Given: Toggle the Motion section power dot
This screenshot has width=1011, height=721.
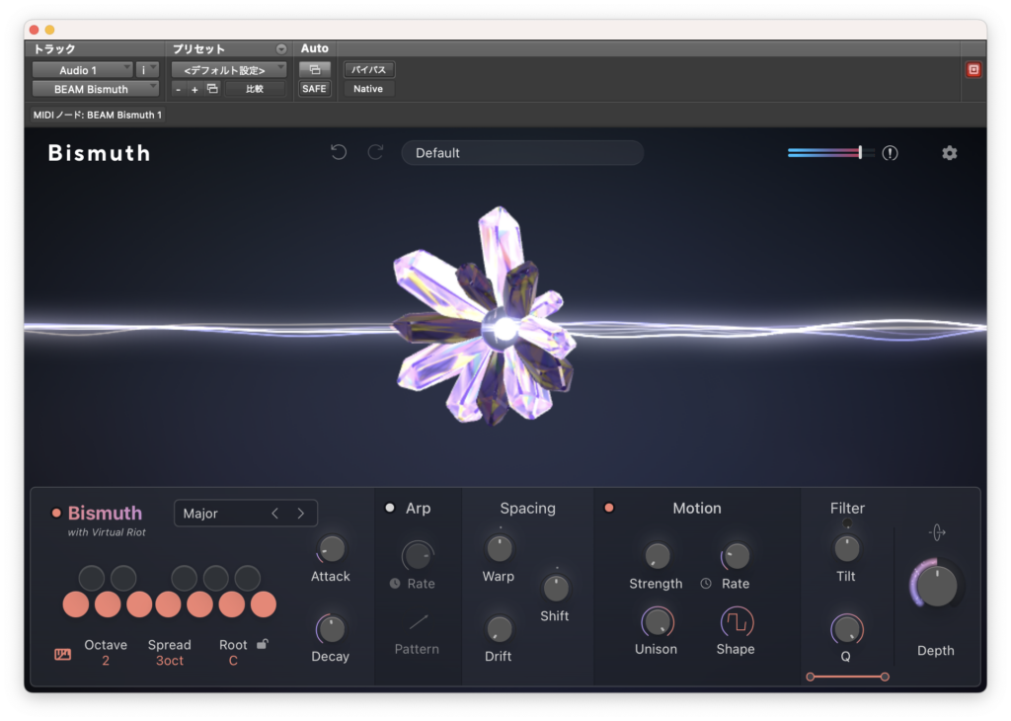Looking at the screenshot, I should (608, 509).
